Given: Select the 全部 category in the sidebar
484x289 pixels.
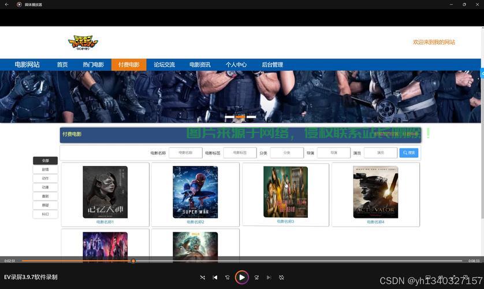Looking at the screenshot, I should coord(46,161).
